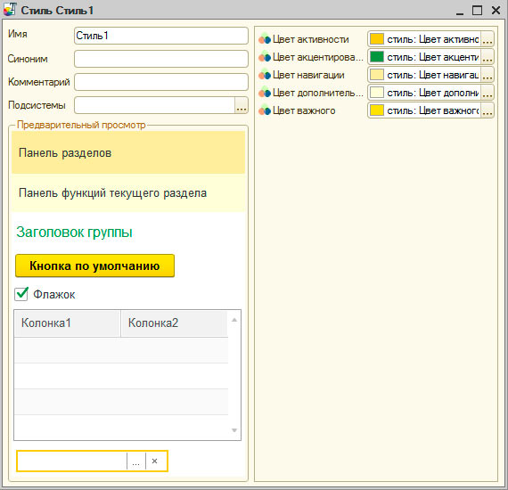Image resolution: width=508 pixels, height=490 pixels.
Task: Click the Заголовок группы heading
Action: pos(74,232)
